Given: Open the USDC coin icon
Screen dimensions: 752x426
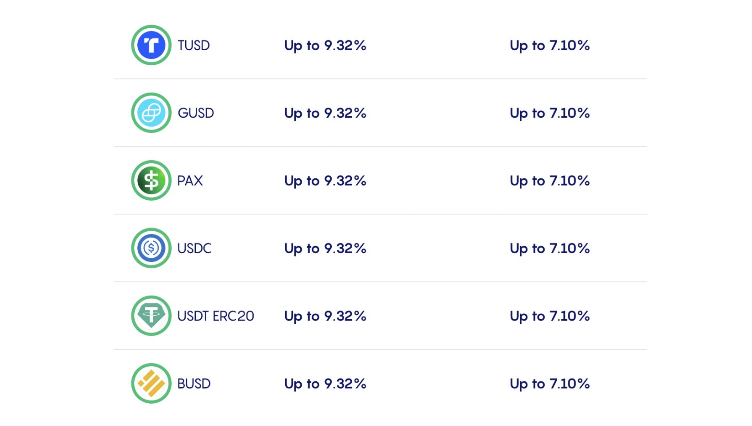Looking at the screenshot, I should click(x=151, y=248).
